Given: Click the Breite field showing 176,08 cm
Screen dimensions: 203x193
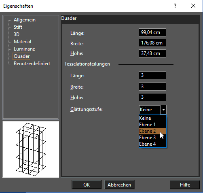Looking at the screenshot, I should 152,43.
